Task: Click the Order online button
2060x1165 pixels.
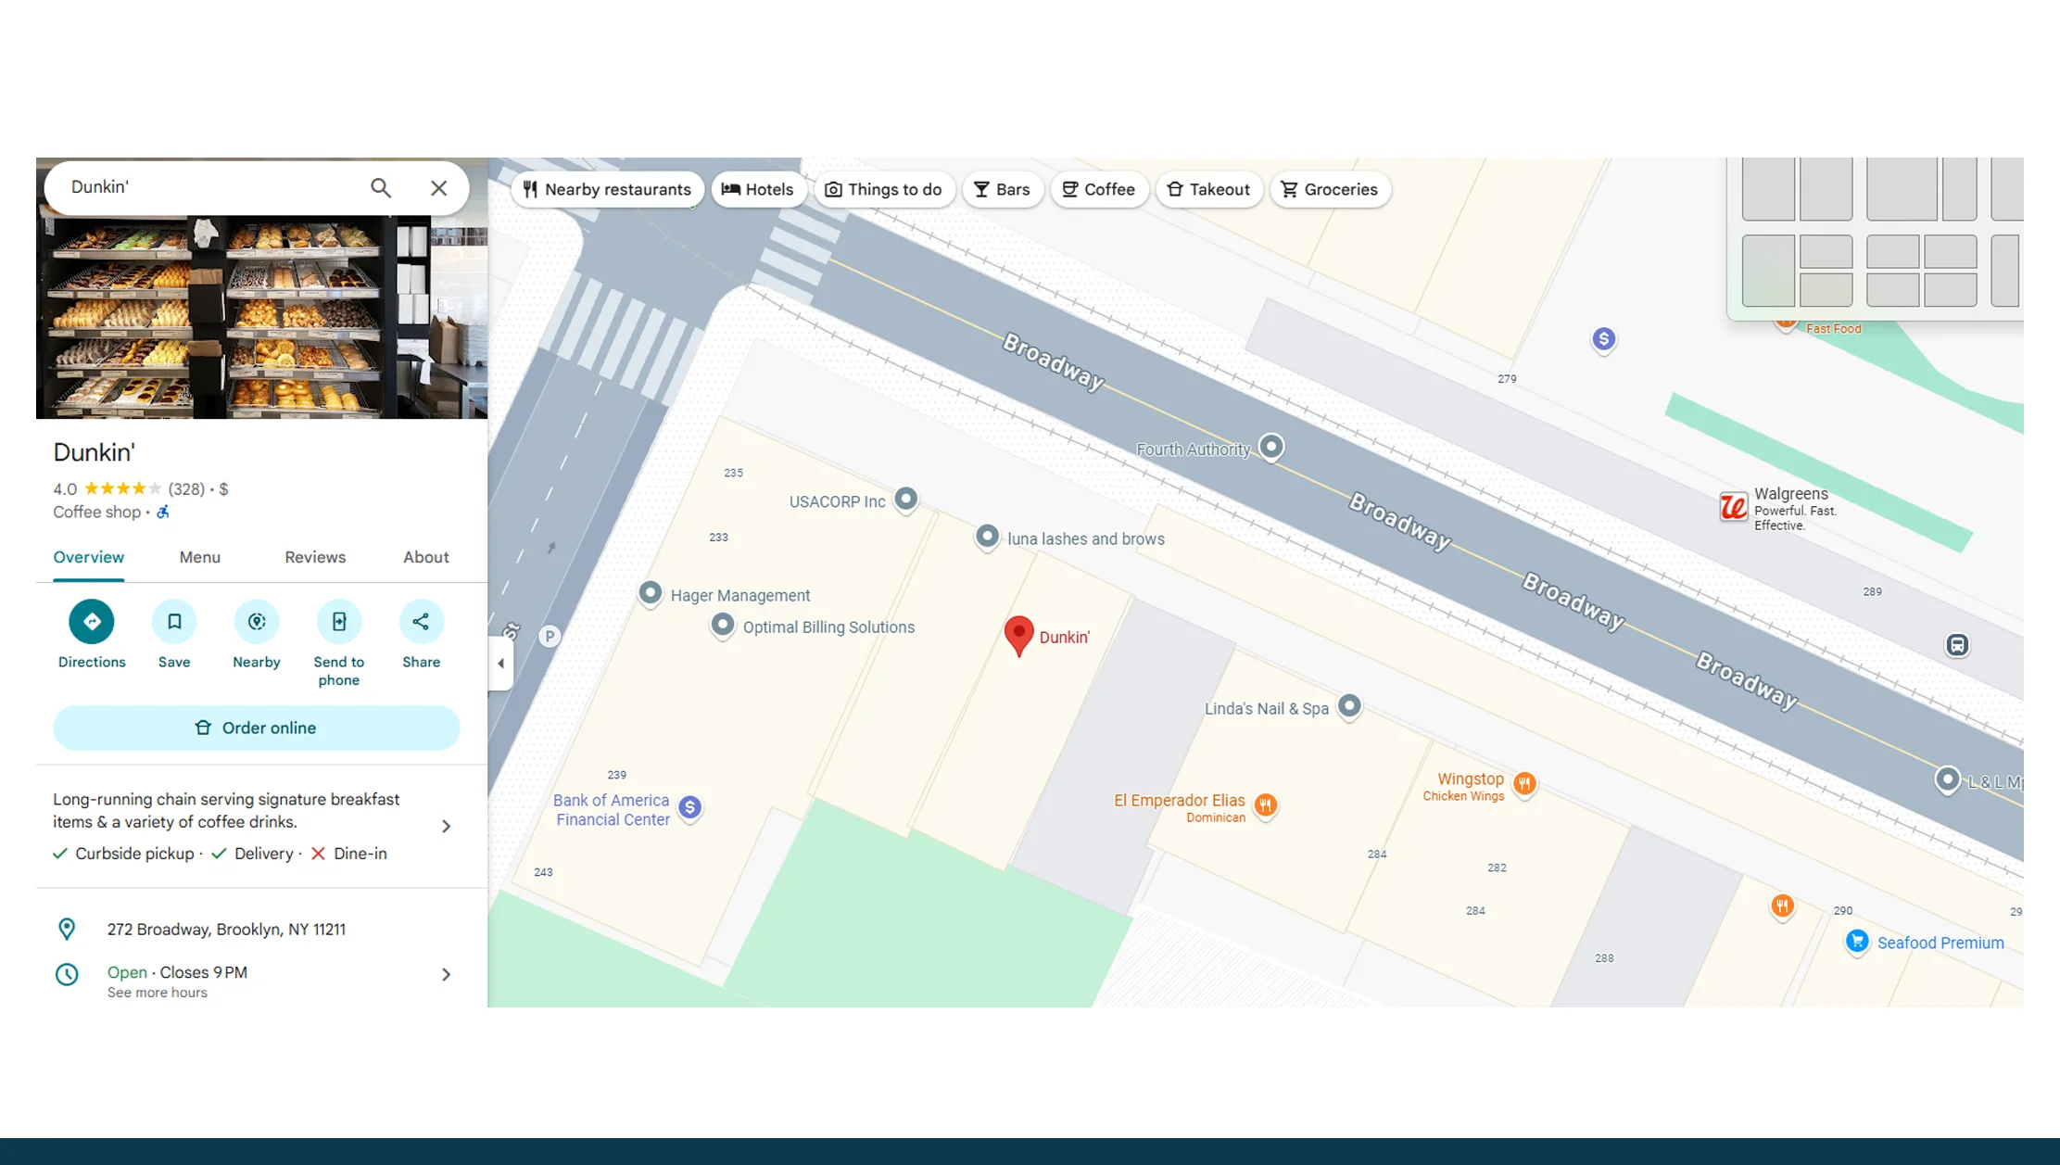Action: pos(256,728)
